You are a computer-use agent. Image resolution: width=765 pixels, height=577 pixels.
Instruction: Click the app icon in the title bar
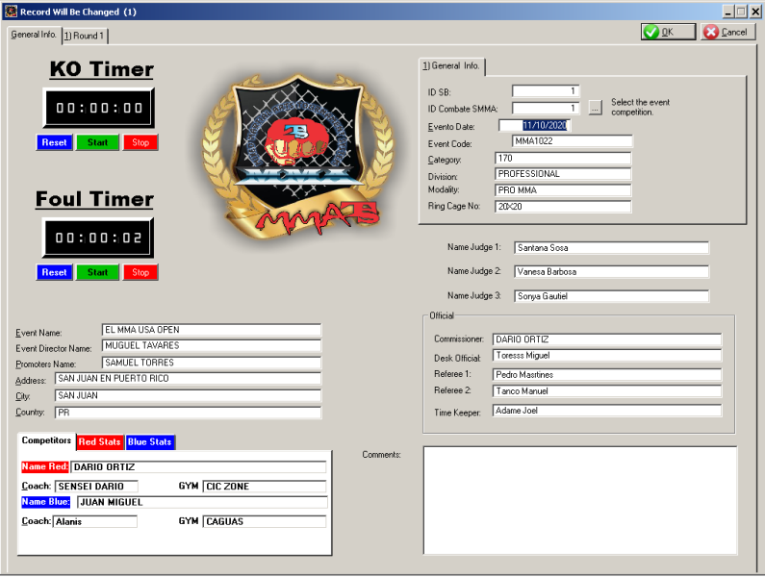11,11
